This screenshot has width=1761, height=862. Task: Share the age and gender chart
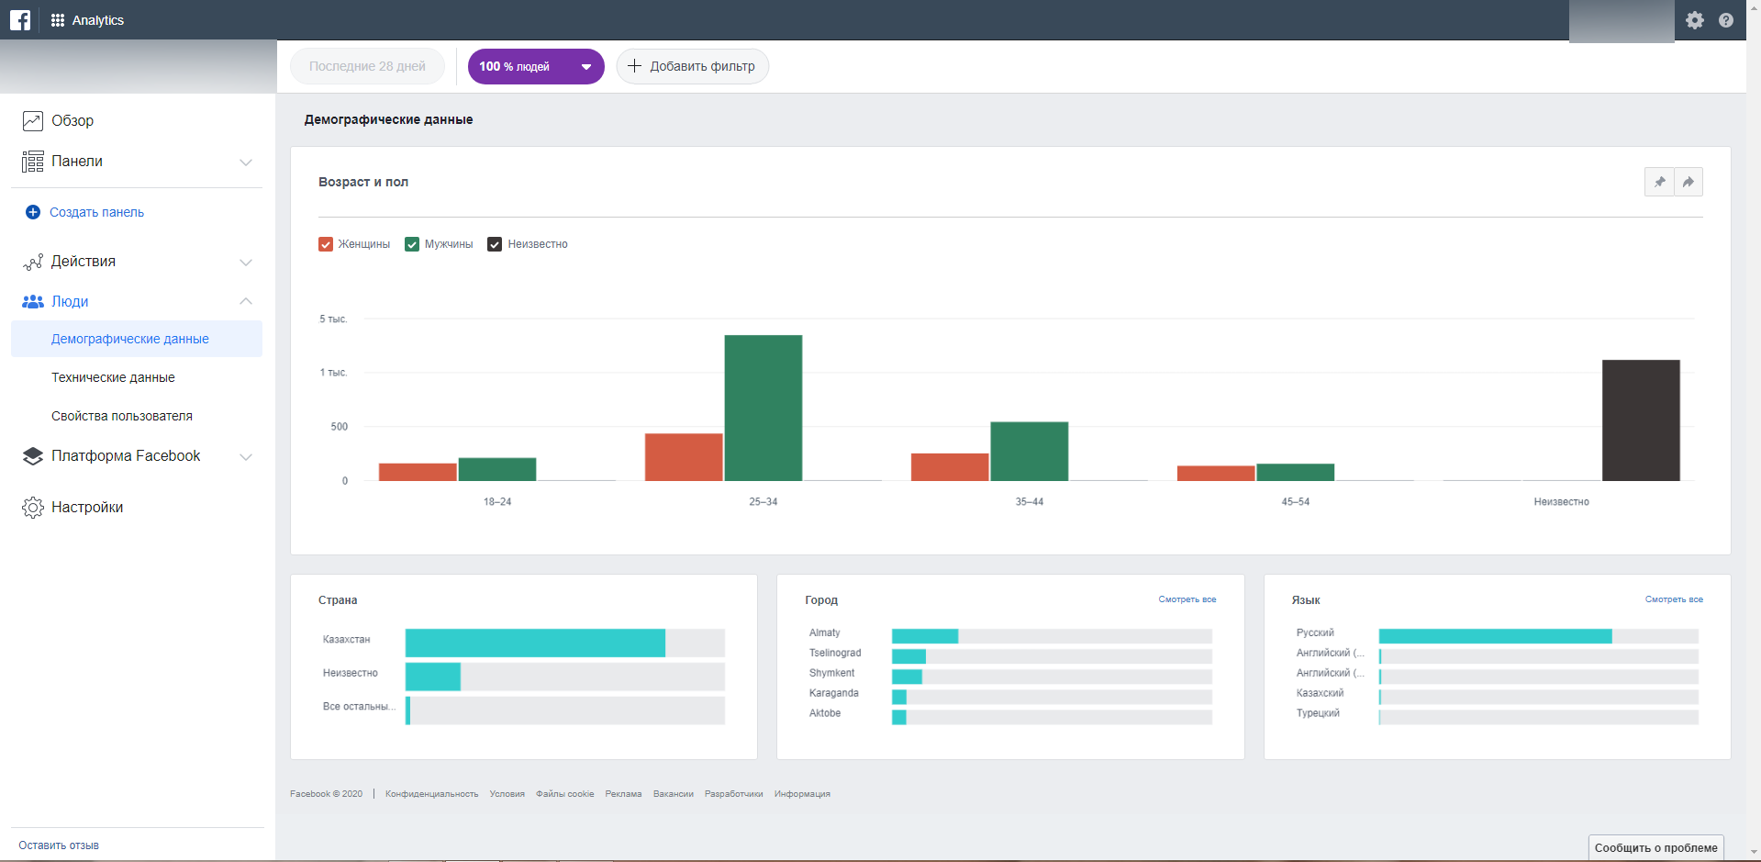pyautogui.click(x=1689, y=182)
